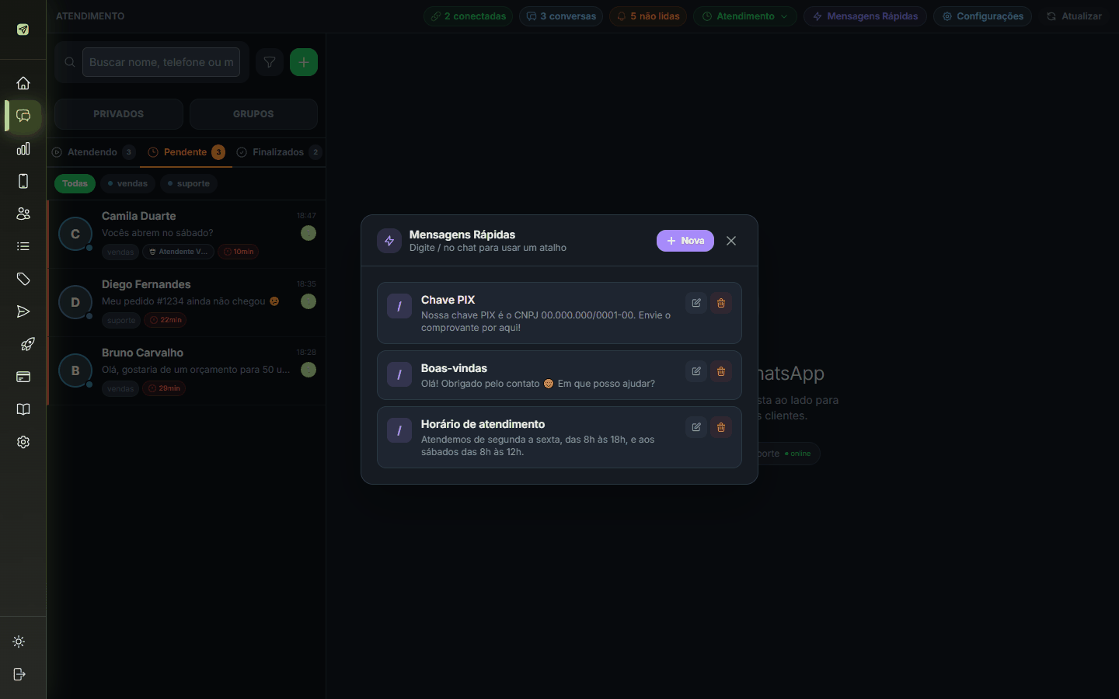Click the tag icon in sidebar

[x=23, y=279]
